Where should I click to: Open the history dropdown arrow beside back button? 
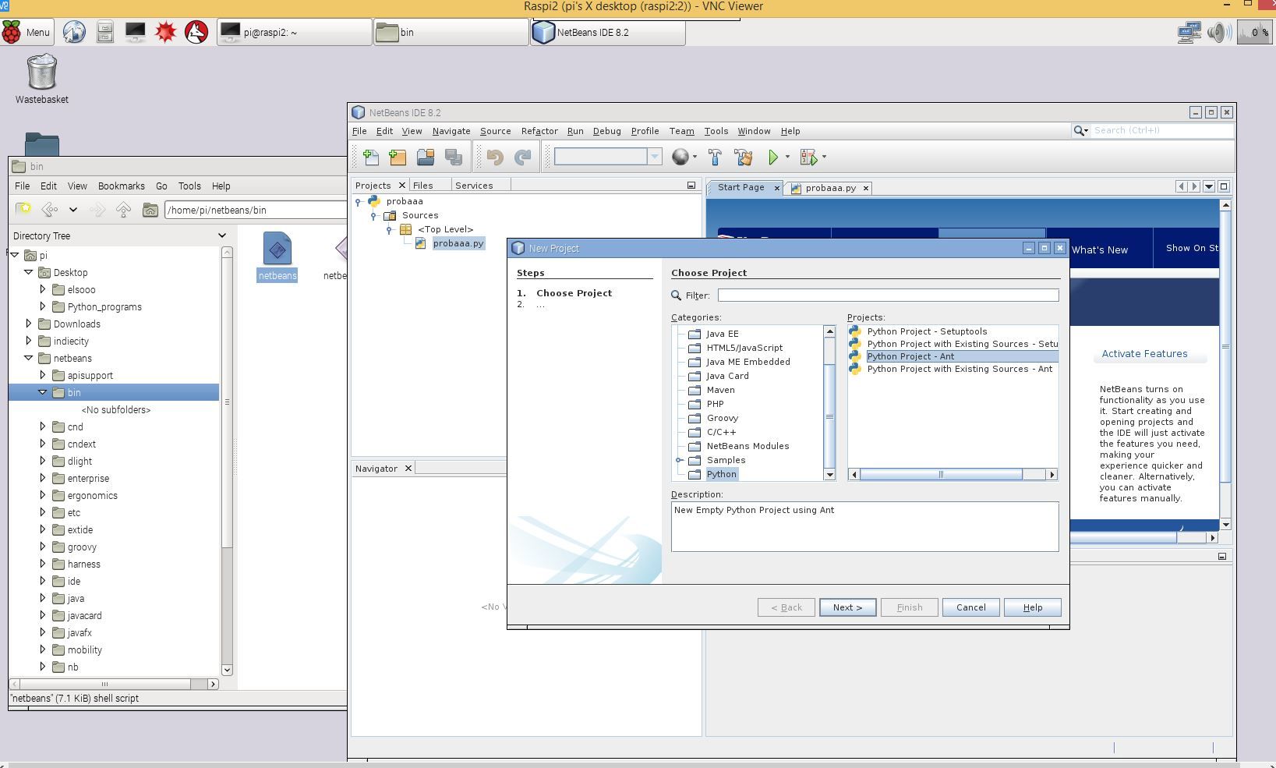pos(73,210)
